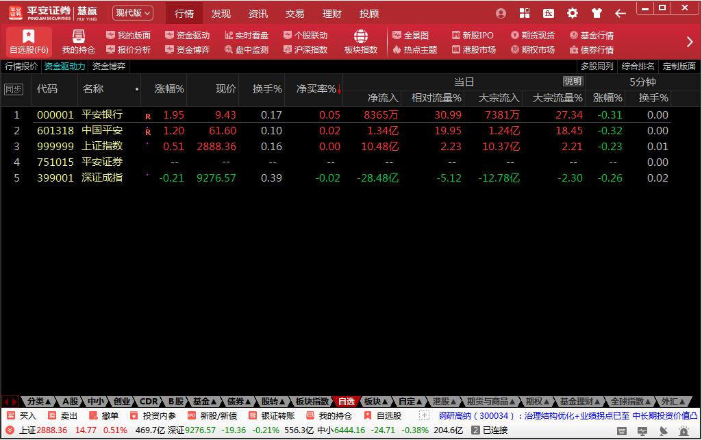702x440 pixels.
Task: Select the 发现 main menu tab
Action: [221, 14]
